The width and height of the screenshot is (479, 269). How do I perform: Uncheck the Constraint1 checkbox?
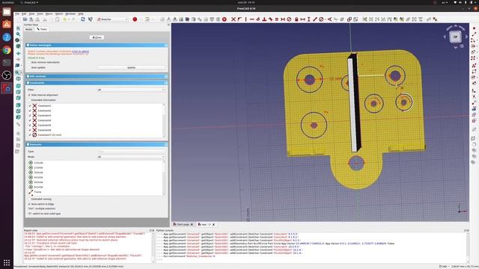point(30,106)
